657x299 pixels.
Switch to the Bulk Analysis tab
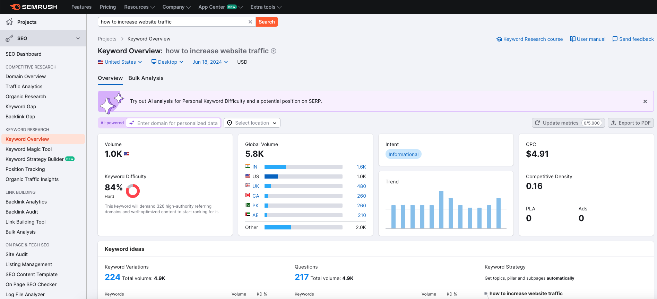point(146,78)
